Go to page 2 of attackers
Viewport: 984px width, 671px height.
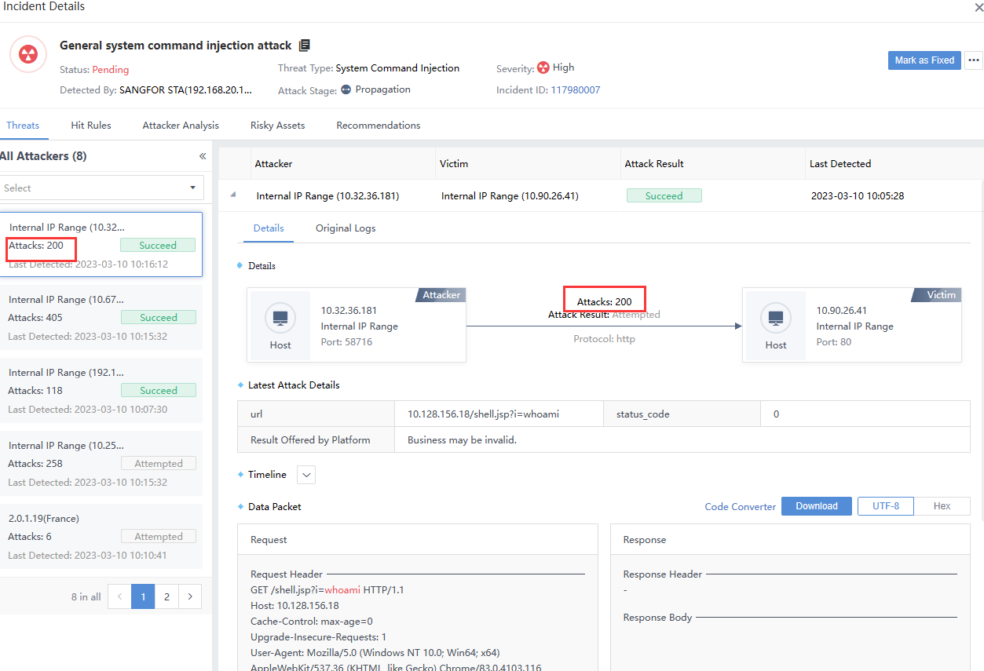[x=166, y=597]
